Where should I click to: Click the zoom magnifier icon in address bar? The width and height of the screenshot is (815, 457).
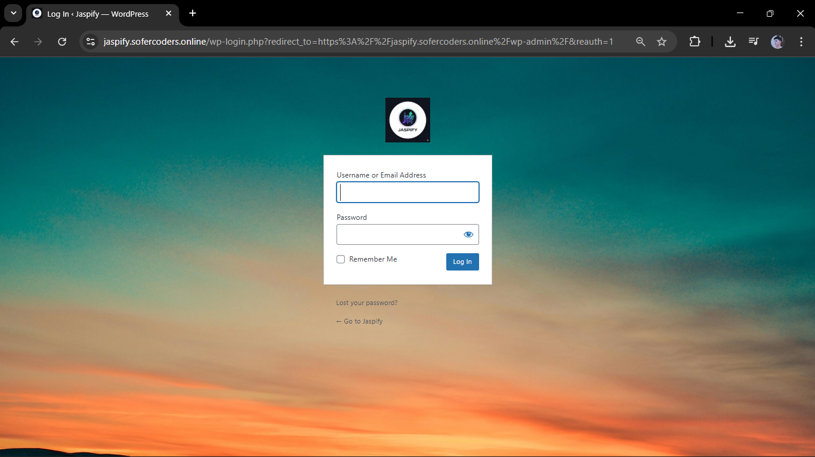click(x=640, y=42)
